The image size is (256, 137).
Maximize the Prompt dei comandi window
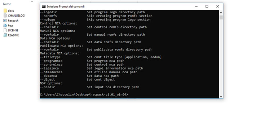tap(207, 6)
